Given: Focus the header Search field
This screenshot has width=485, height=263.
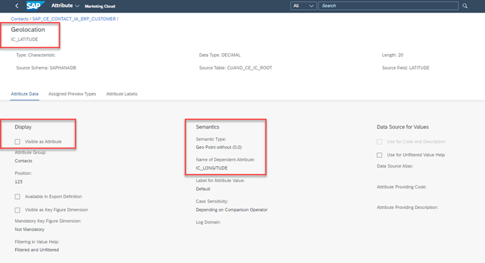Looking at the screenshot, I should pyautogui.click(x=388, y=6).
